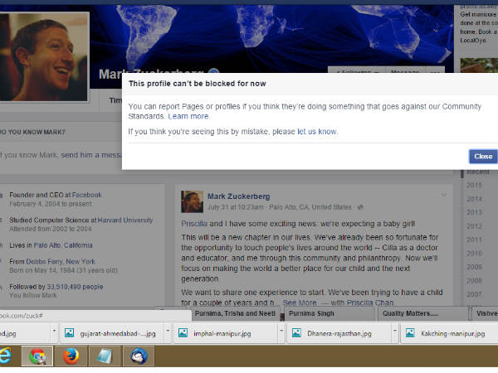498x373 pixels.
Task: Open the post options chevron on Mark's post
Action: [444, 195]
